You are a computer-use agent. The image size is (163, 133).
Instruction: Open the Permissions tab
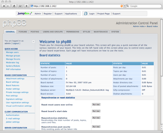point(73,32)
